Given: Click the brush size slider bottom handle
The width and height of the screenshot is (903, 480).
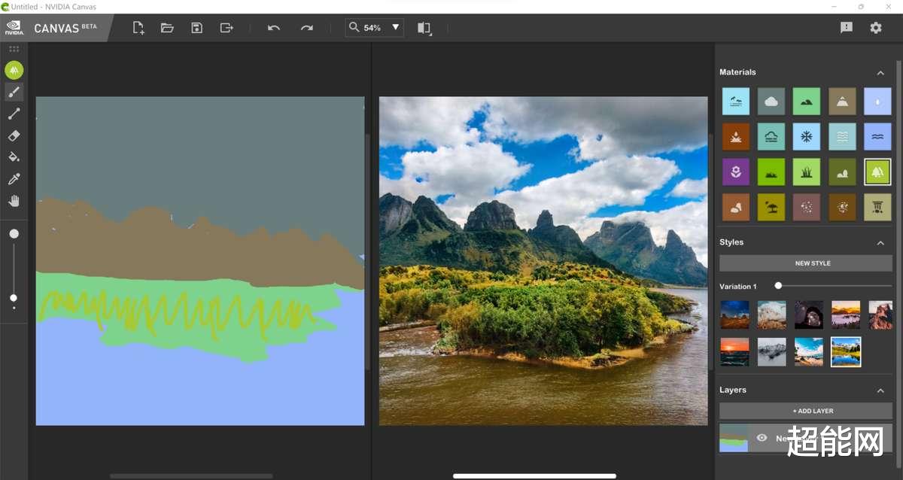Looking at the screenshot, I should coord(14,298).
